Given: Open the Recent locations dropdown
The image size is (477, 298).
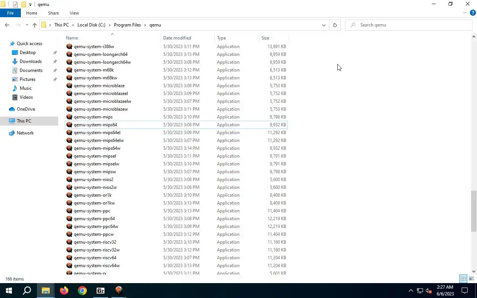Looking at the screenshot, I should (x=27, y=25).
